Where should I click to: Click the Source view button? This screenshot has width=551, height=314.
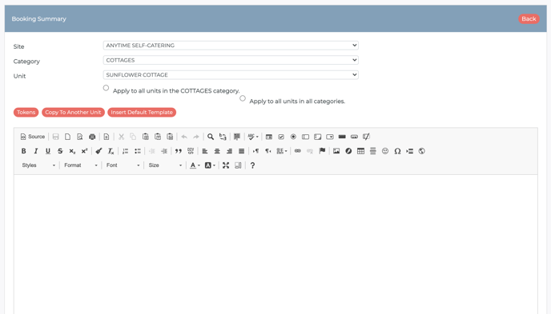33,137
